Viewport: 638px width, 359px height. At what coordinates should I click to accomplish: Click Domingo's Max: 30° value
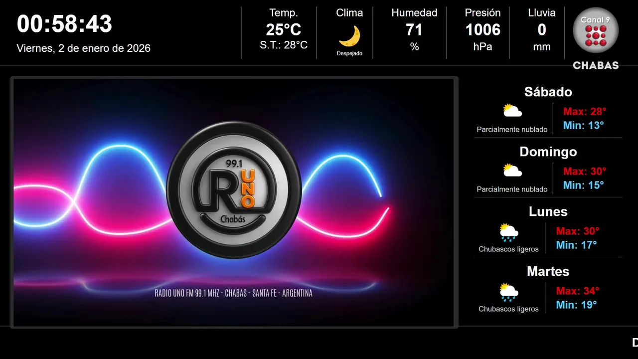click(x=585, y=171)
